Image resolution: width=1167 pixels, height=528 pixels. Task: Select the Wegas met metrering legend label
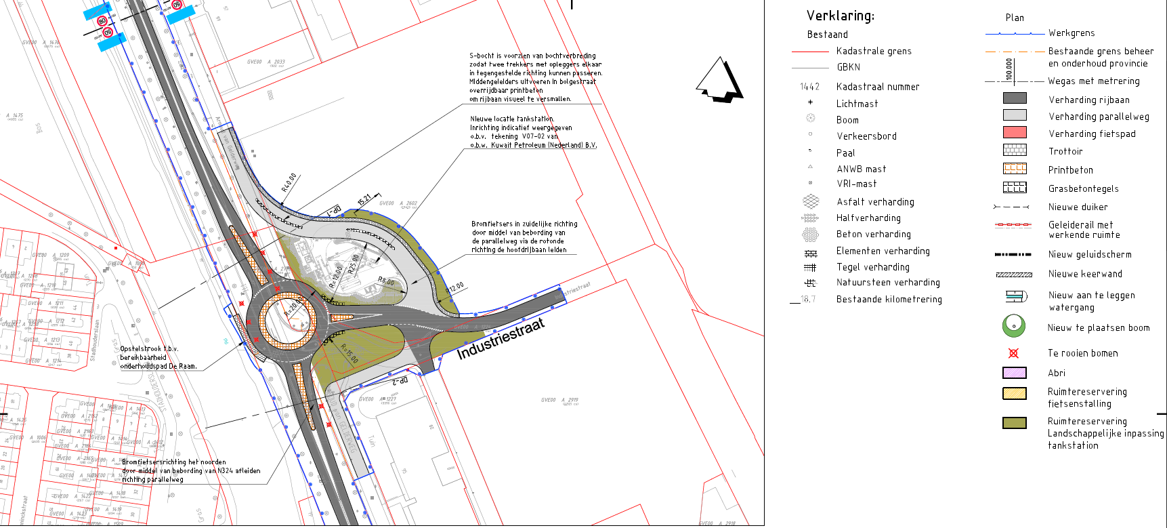pos(1094,81)
